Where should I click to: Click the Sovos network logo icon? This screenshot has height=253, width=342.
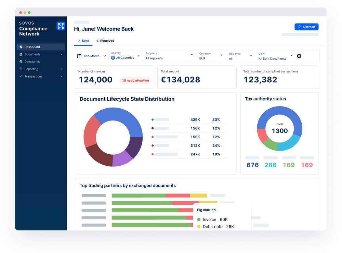point(61,26)
